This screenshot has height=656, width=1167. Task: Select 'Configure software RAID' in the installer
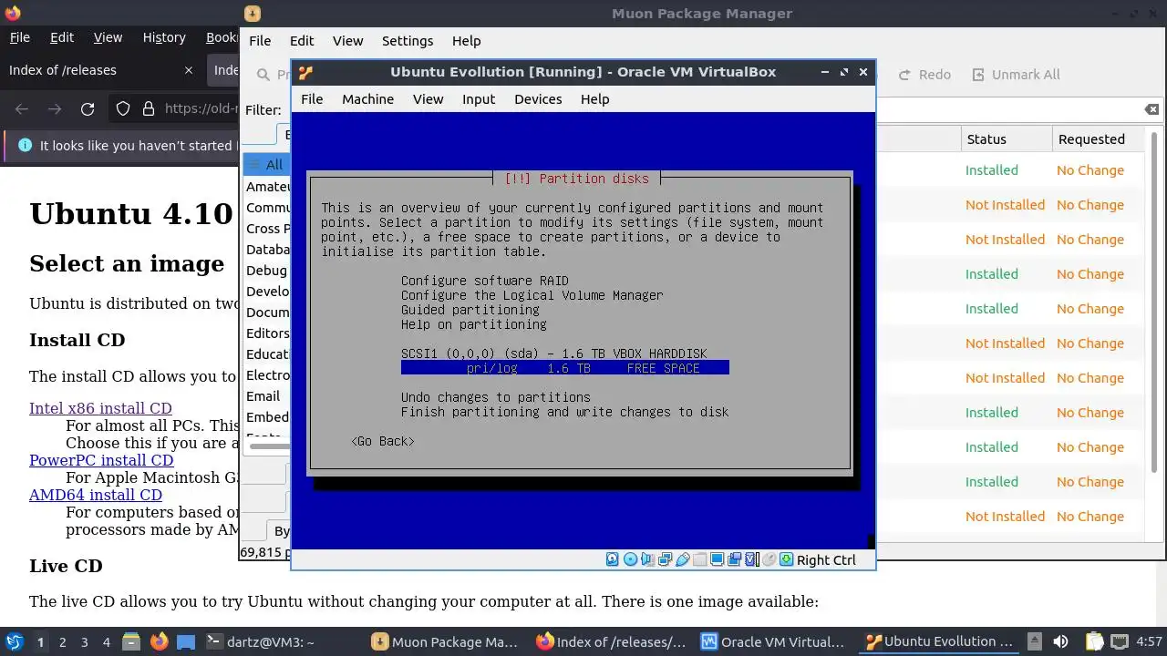coord(485,281)
